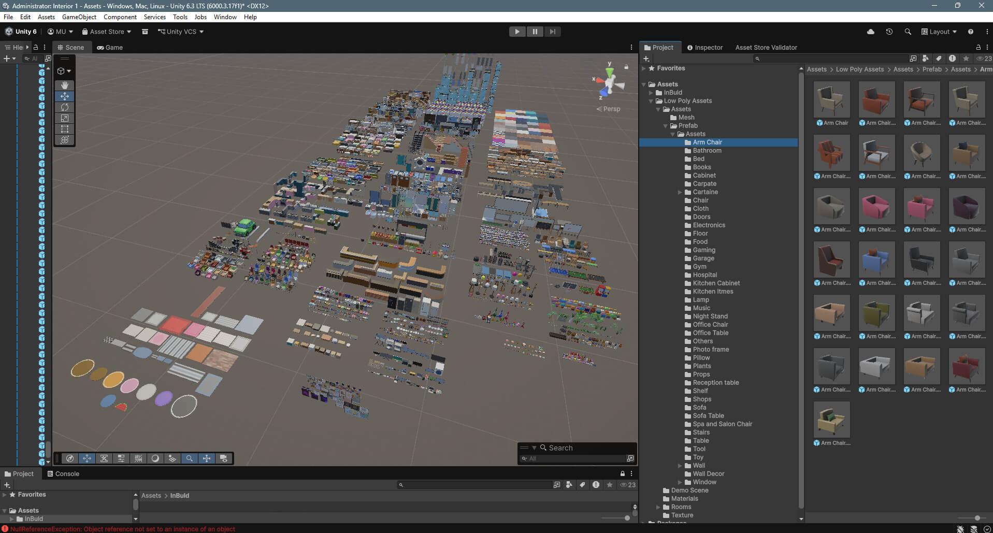Image resolution: width=993 pixels, height=533 pixels.
Task: Click the Play button
Action: [x=517, y=32]
